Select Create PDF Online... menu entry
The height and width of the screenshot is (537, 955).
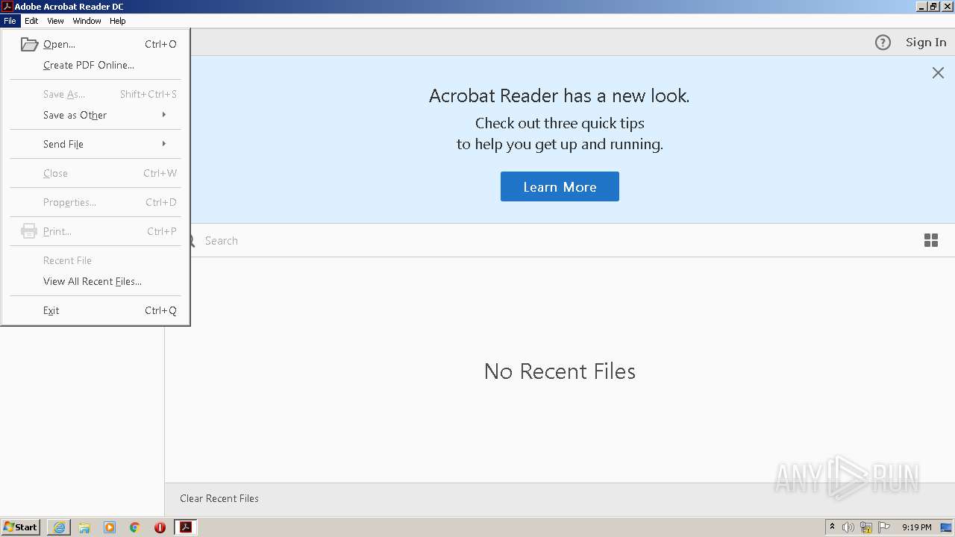pyautogui.click(x=95, y=65)
